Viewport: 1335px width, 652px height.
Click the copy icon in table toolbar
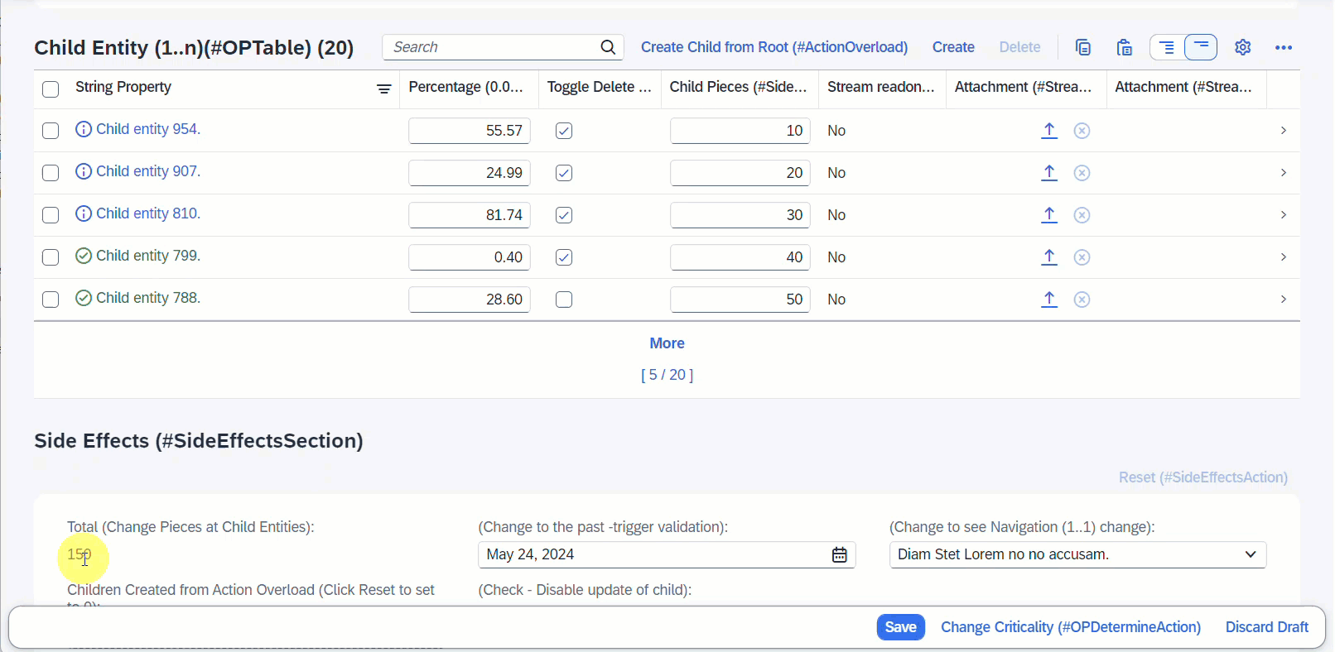point(1083,47)
